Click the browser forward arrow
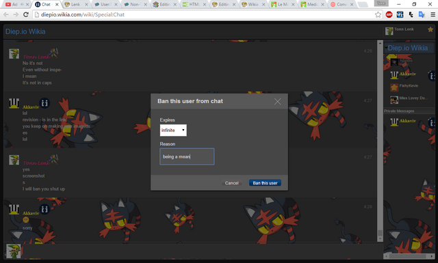Image resolution: width=438 pixels, height=263 pixels. click(16, 14)
